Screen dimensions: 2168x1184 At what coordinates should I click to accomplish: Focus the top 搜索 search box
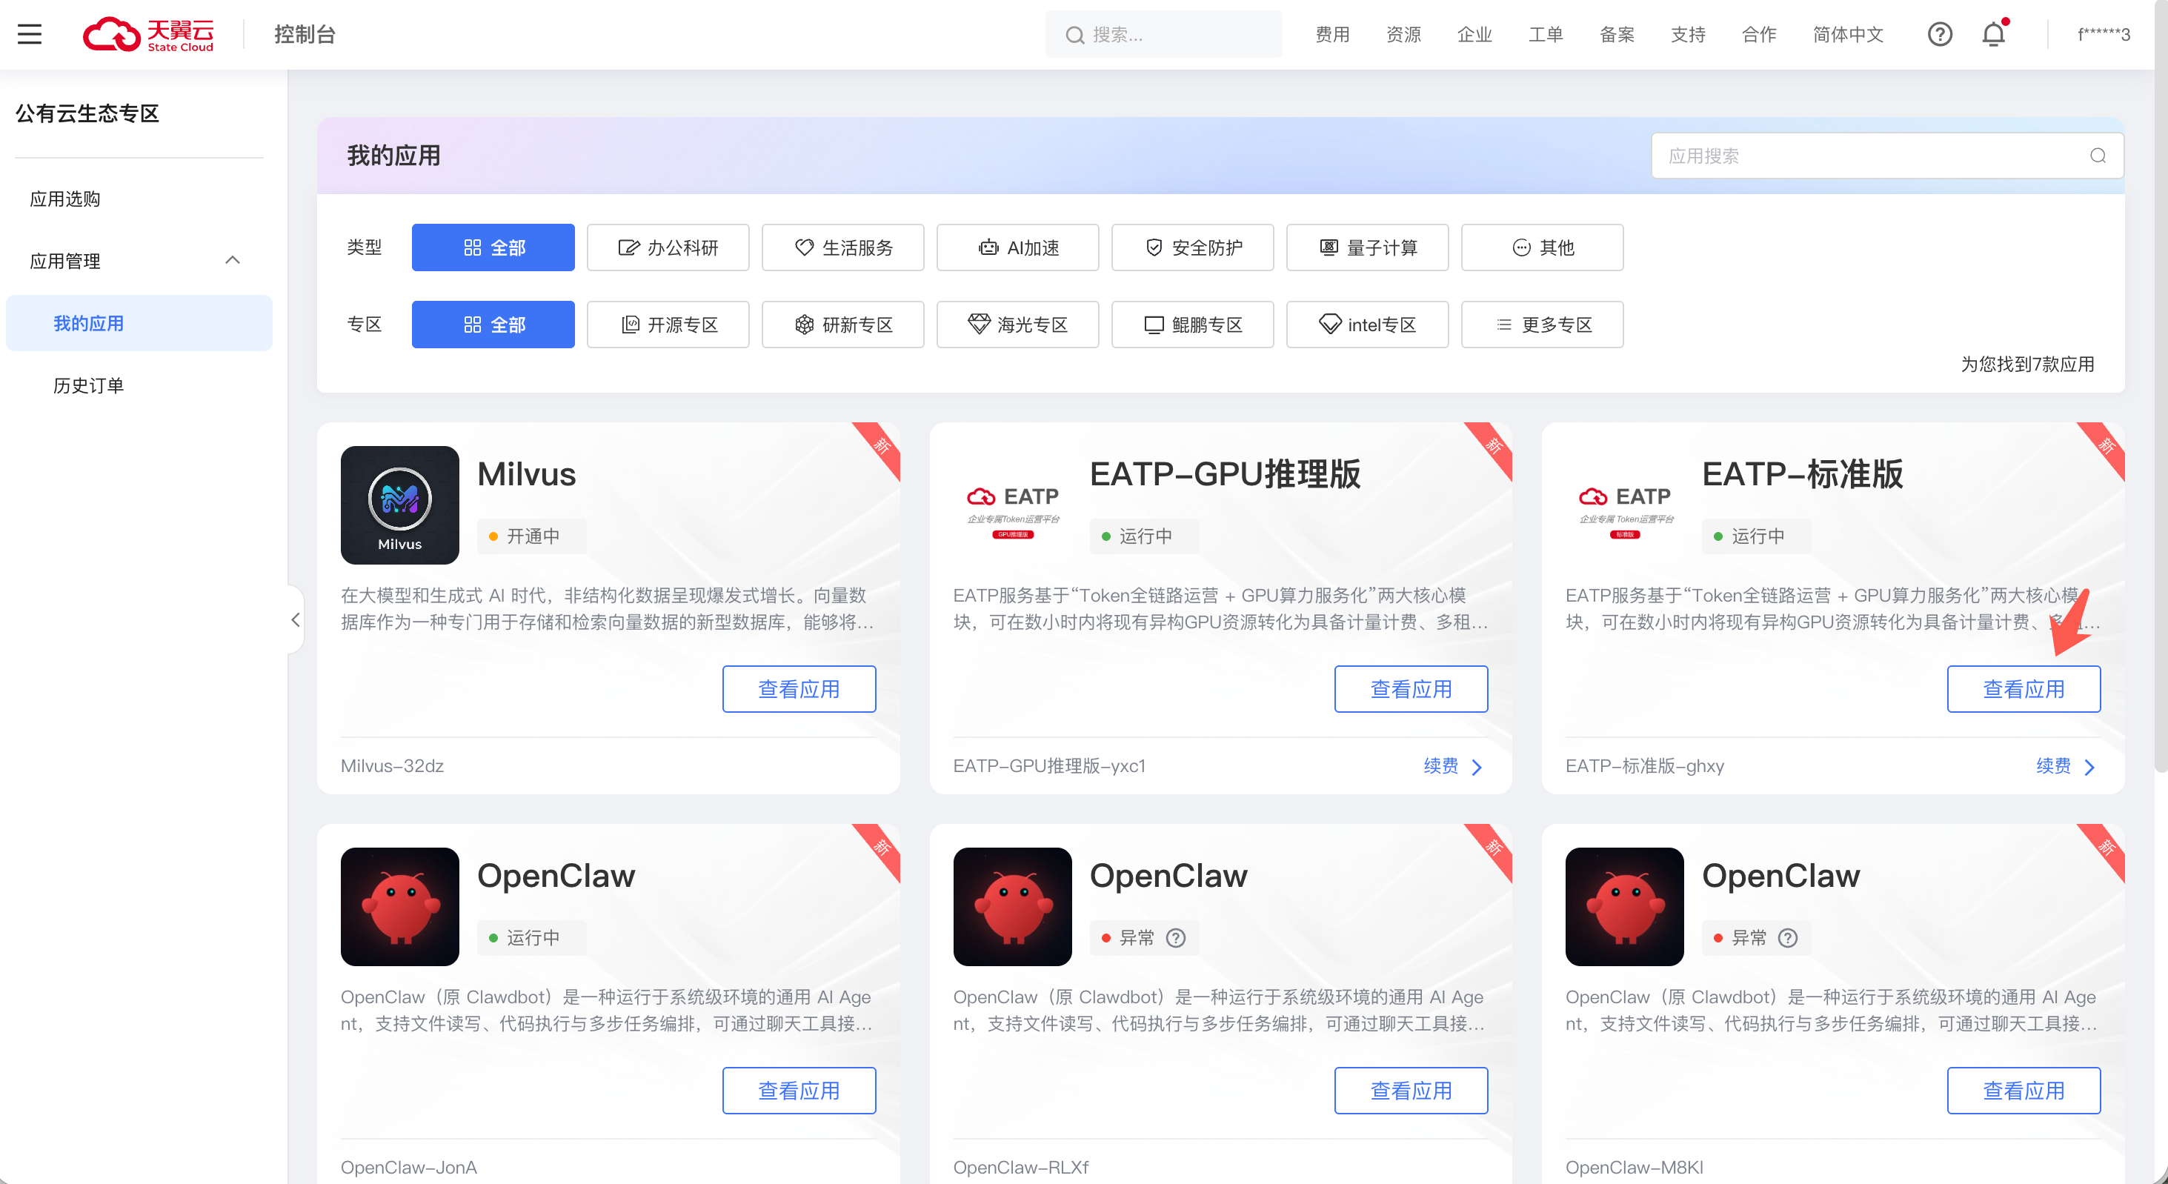pos(1163,35)
